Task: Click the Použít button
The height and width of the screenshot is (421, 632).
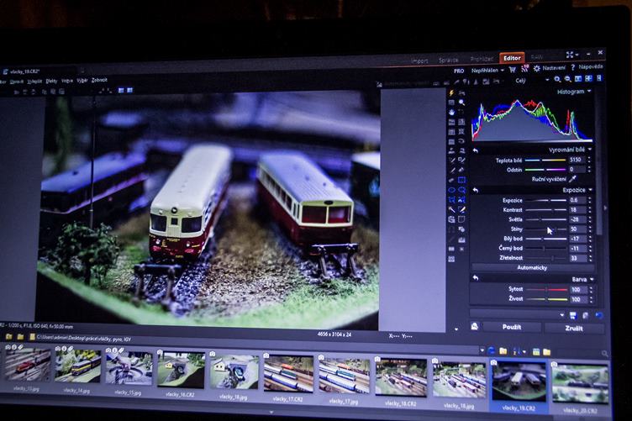Action: pos(511,326)
